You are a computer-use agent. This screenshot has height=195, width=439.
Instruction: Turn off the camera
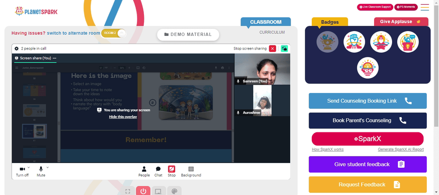(22, 171)
